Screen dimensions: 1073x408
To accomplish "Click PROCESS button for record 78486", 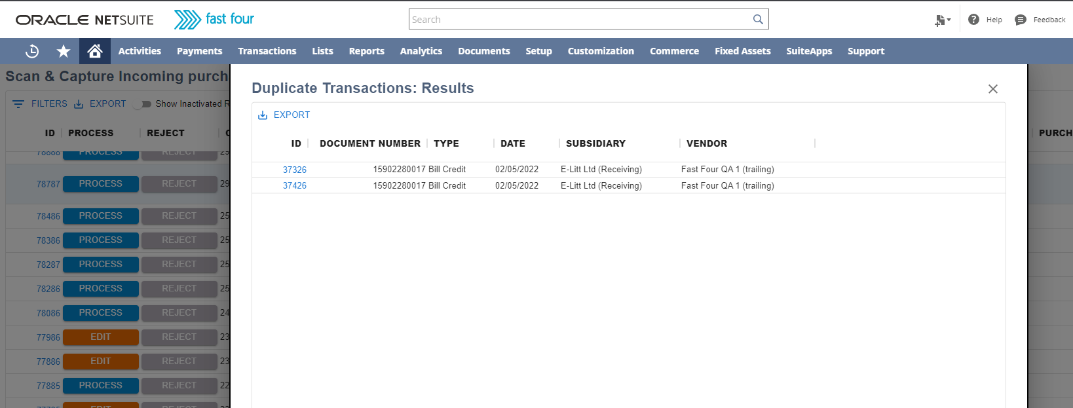I will click(x=101, y=216).
